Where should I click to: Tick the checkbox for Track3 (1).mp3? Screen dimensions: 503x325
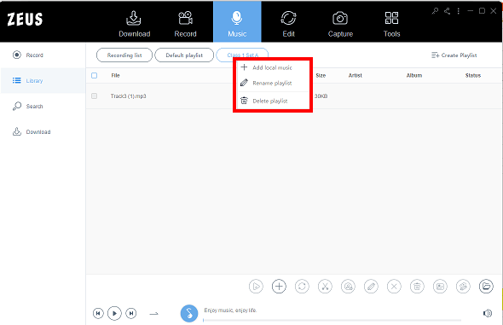click(x=94, y=96)
